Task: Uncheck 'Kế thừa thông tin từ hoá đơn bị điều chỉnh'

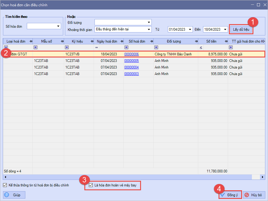Action: (x=5, y=185)
